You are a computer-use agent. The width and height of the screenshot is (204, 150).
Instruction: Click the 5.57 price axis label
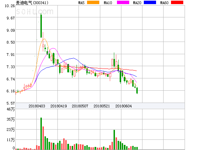[x=11, y=103]
